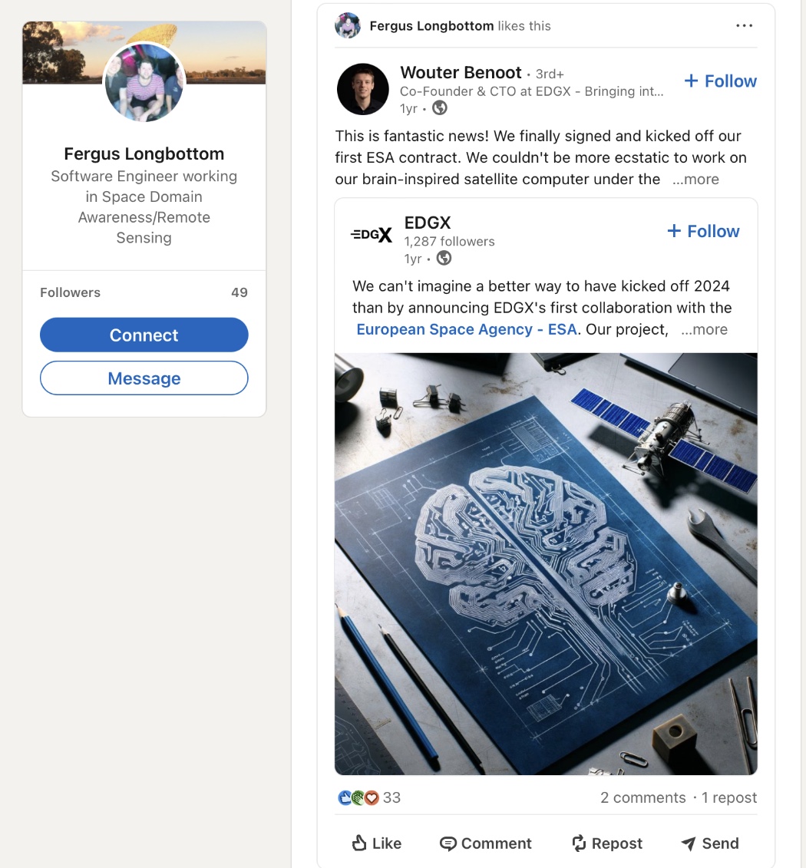Click the small liker avatar at post top
Viewport: 806px width, 868px height.
[x=348, y=26]
